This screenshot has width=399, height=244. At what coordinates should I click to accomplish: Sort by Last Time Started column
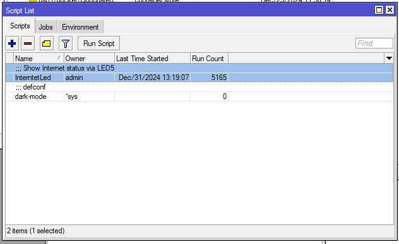[152, 59]
